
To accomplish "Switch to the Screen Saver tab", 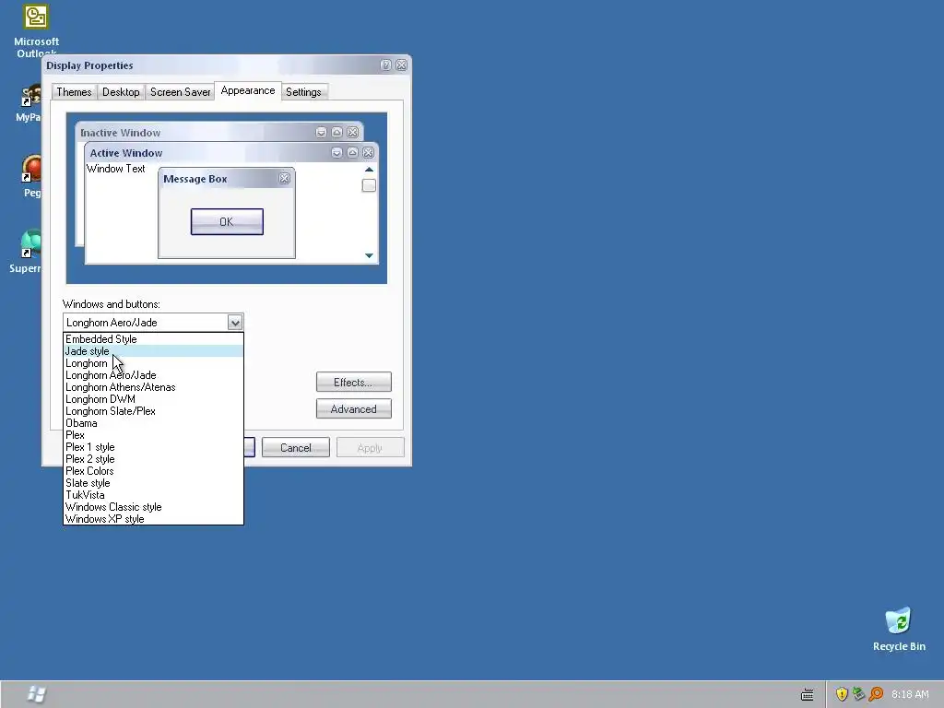I will [180, 92].
